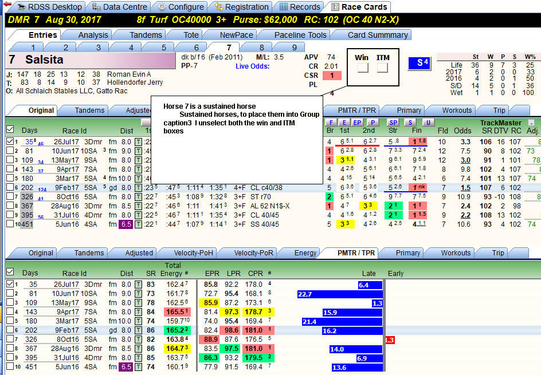Switch to horse tab 8
This screenshot has height=375, width=541.
(x=261, y=48)
